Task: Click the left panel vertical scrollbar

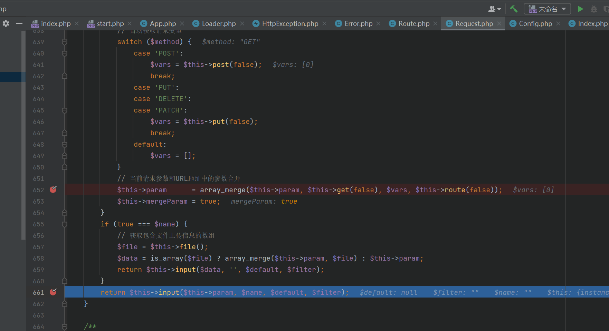Action: (x=23, y=135)
